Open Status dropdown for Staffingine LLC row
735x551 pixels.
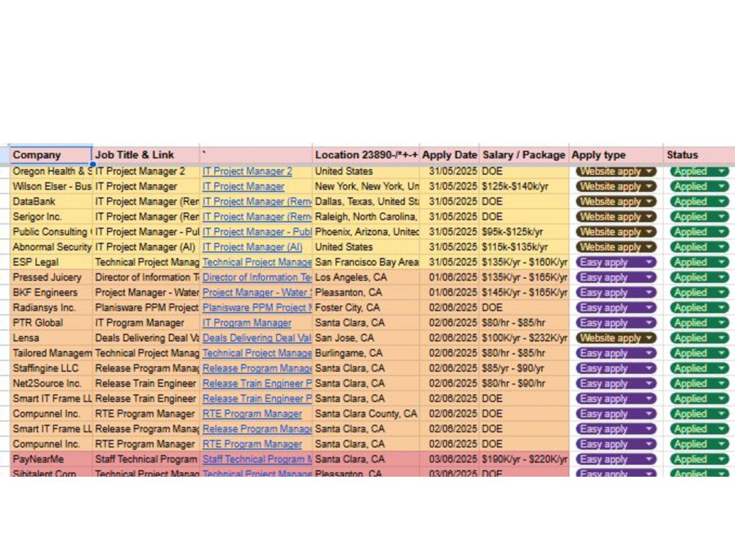[x=700, y=368]
